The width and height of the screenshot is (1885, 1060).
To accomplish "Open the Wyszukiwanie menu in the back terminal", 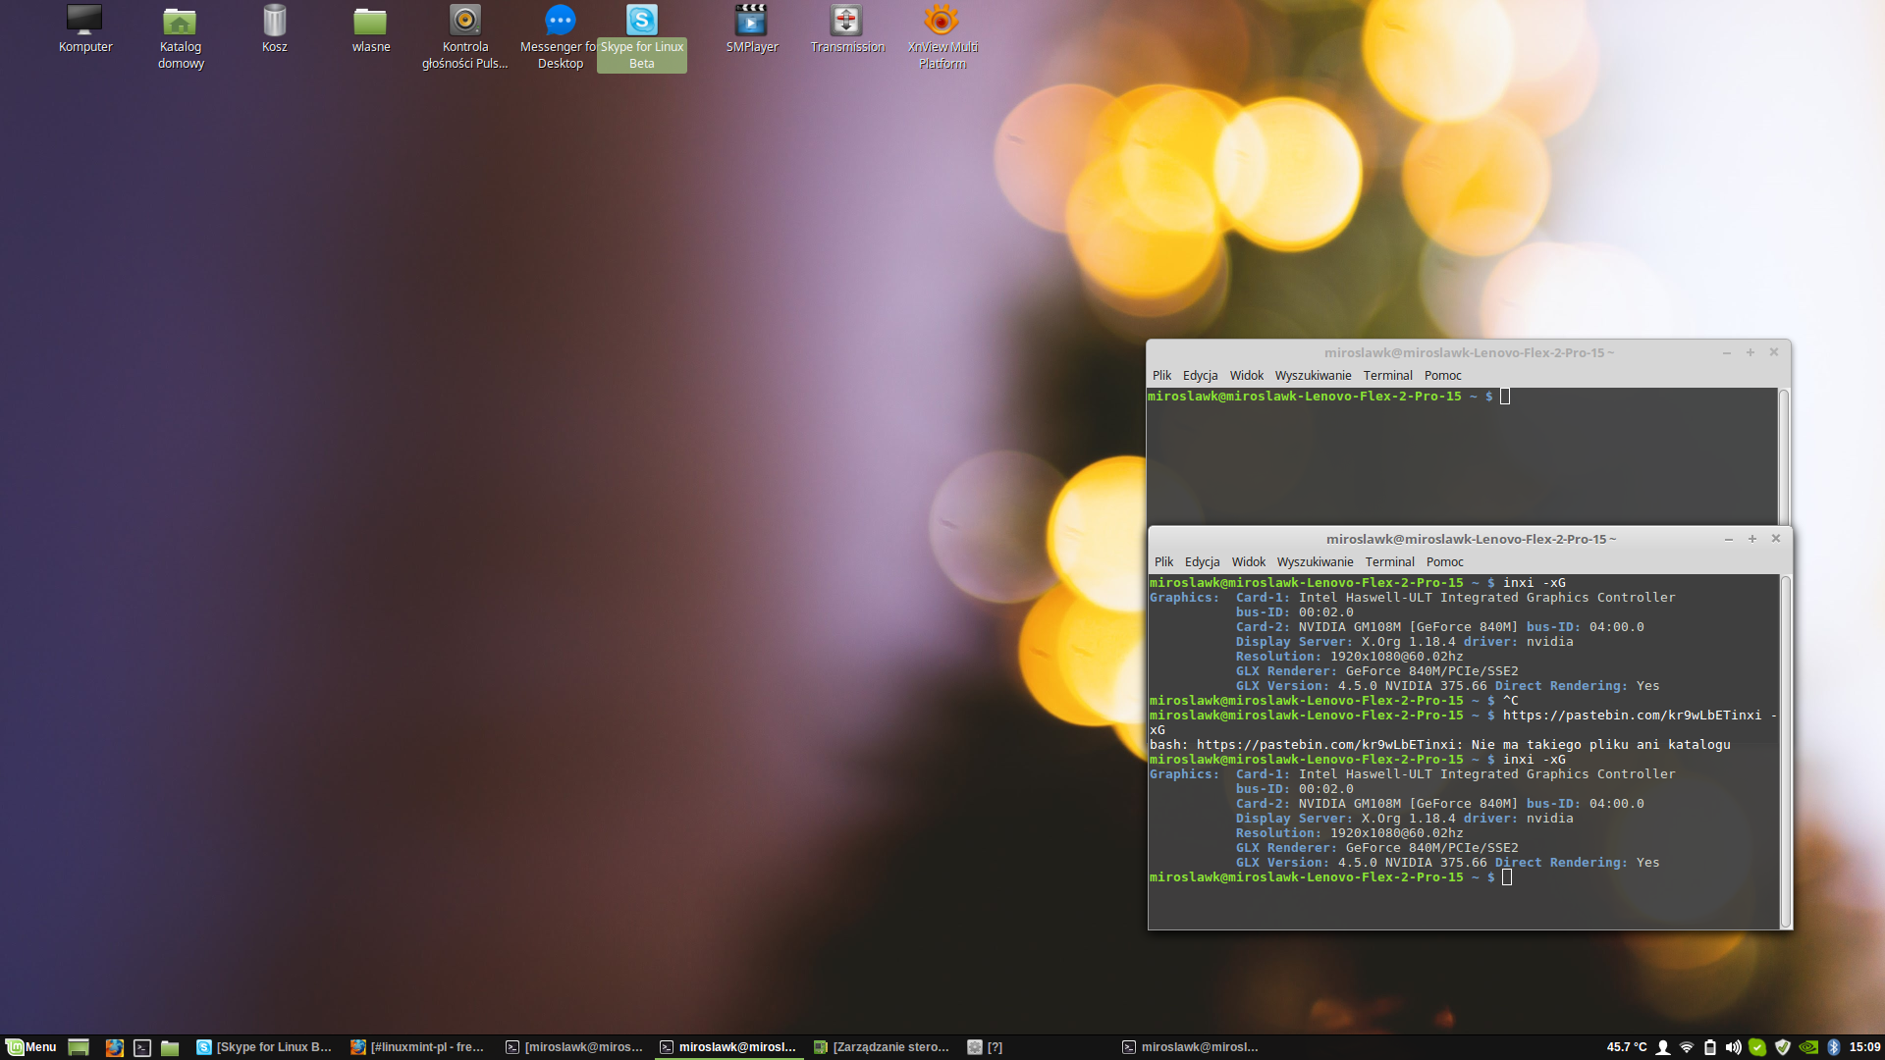I will [x=1313, y=375].
